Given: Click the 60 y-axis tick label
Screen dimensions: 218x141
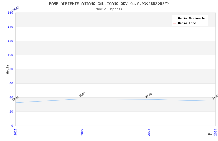Looking at the screenshot, I should click(11, 83).
